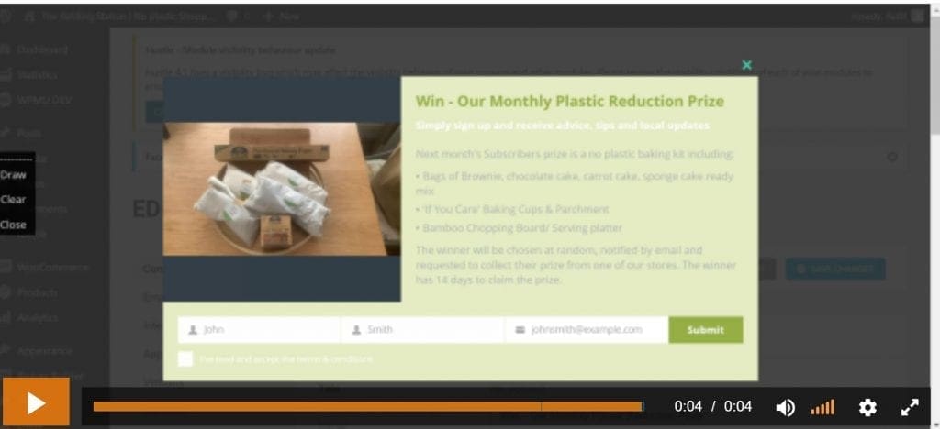Select Clear in the annotation menu

pos(13,200)
